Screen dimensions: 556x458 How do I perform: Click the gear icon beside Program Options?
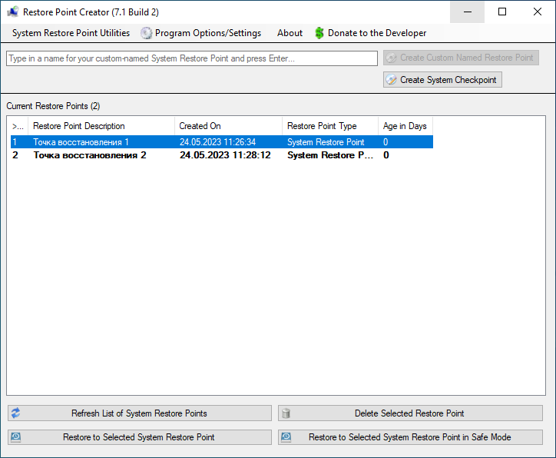click(x=146, y=33)
